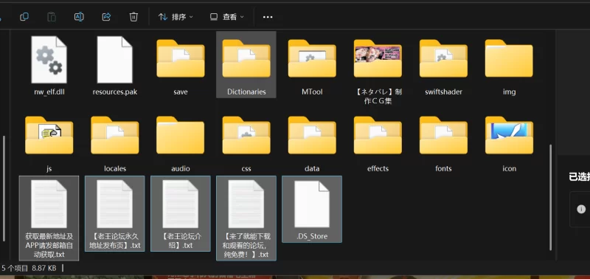Click the fonts folder name label

pyautogui.click(x=443, y=169)
